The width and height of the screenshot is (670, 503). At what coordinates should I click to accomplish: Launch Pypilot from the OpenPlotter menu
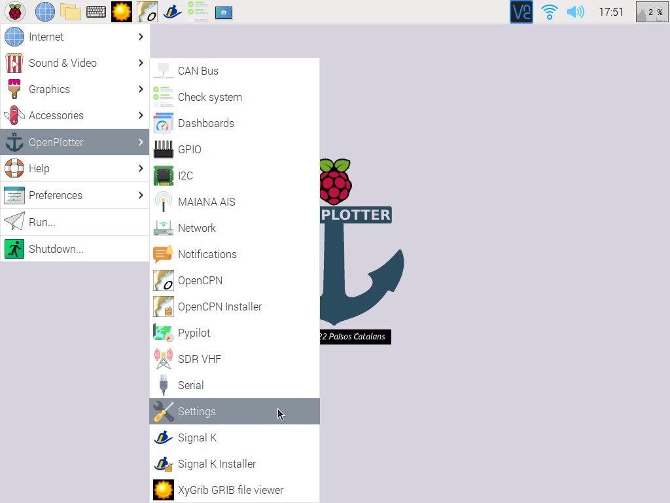(x=194, y=333)
